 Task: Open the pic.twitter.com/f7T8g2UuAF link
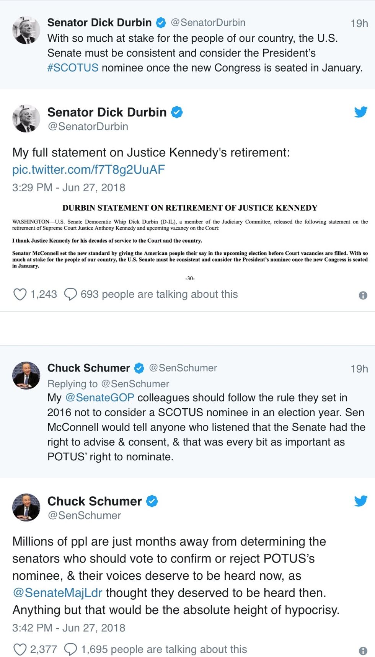pos(88,170)
